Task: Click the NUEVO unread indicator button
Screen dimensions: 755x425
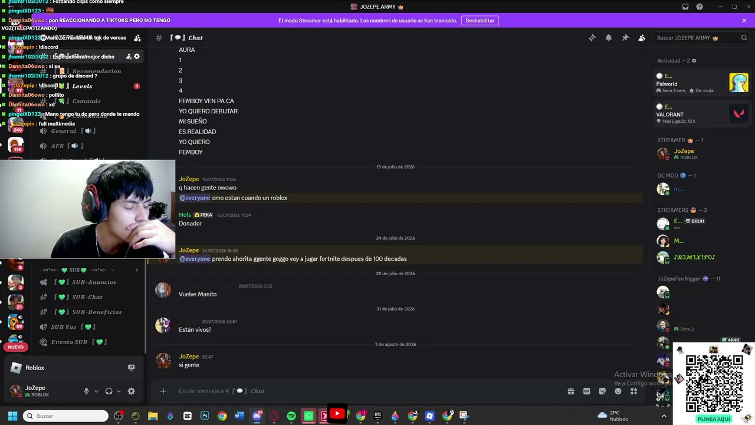Action: 16,347
